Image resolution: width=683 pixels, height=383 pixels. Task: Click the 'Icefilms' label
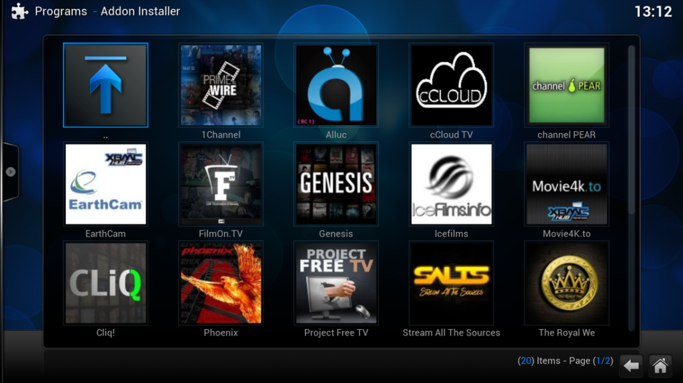click(452, 234)
